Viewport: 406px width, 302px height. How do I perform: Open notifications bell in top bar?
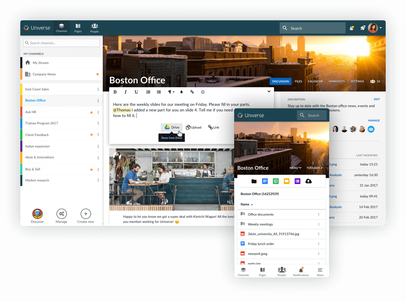[x=352, y=28]
